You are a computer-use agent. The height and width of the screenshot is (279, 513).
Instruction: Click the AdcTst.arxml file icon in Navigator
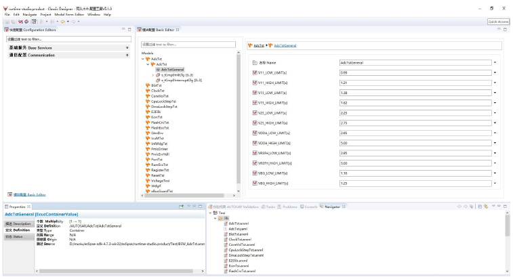click(226, 223)
